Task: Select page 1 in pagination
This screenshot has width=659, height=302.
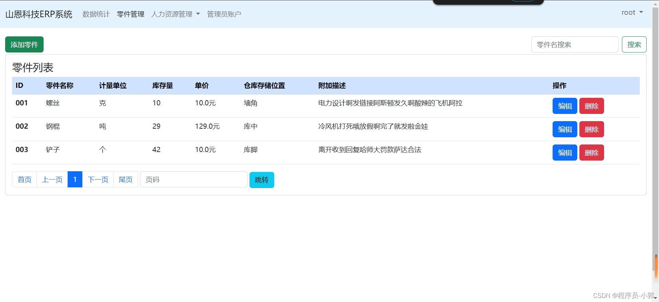Action: pos(75,179)
